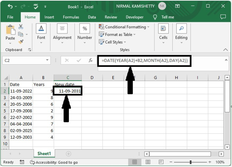This screenshot has width=232, height=167.
Task: Click the Copy icon
Action: 21,34
